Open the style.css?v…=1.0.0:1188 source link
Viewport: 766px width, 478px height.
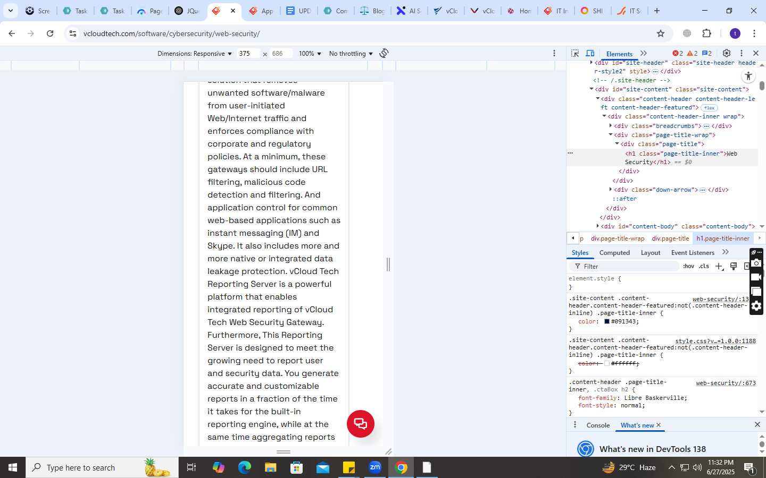[715, 341]
